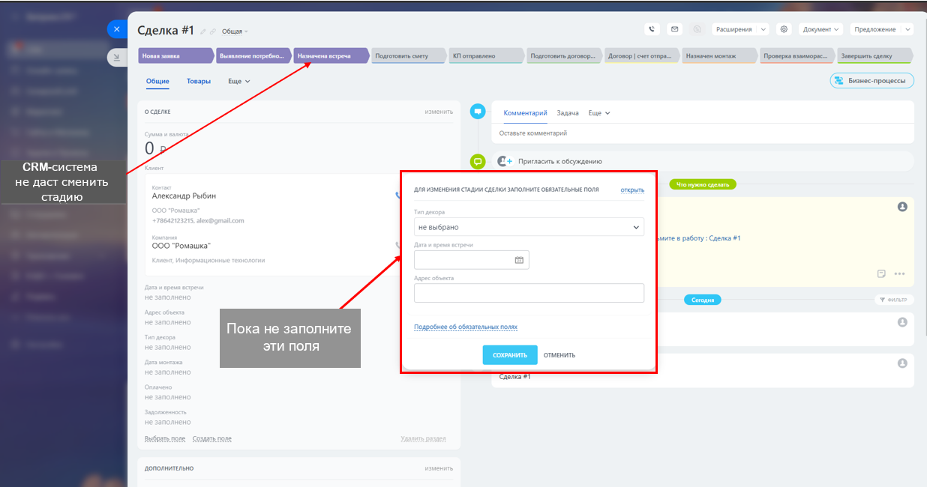Expand the Еще menu next to Задача
The width and height of the screenshot is (927, 487).
[599, 113]
